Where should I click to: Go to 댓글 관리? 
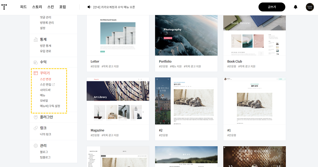45,17
